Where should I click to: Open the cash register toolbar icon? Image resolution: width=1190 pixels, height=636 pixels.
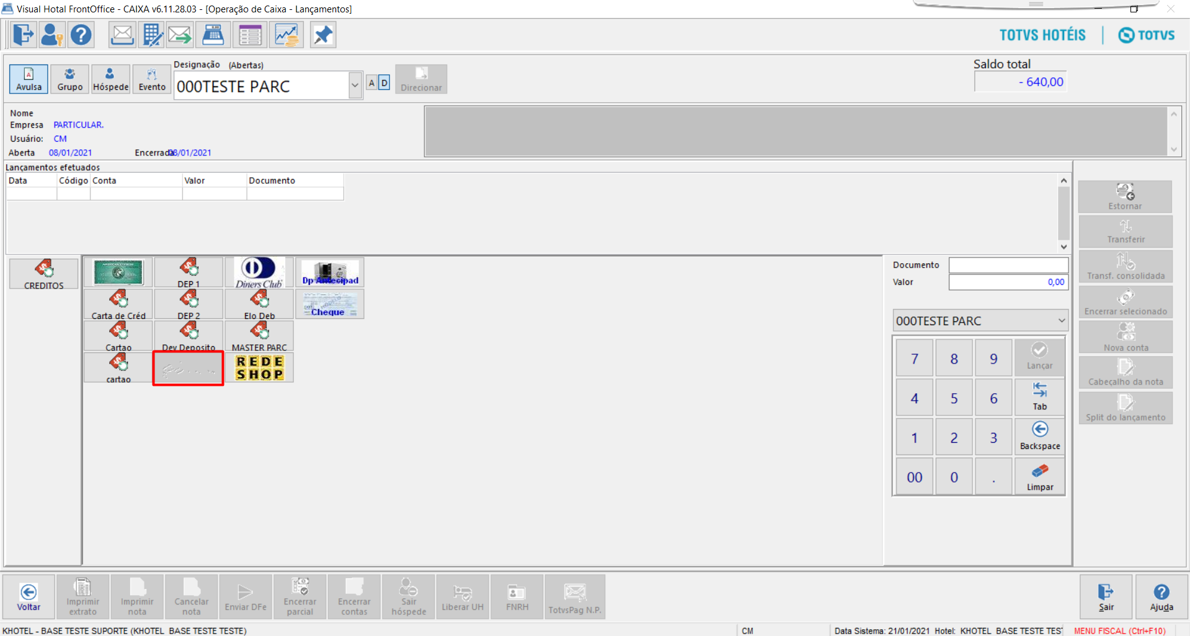coord(213,35)
